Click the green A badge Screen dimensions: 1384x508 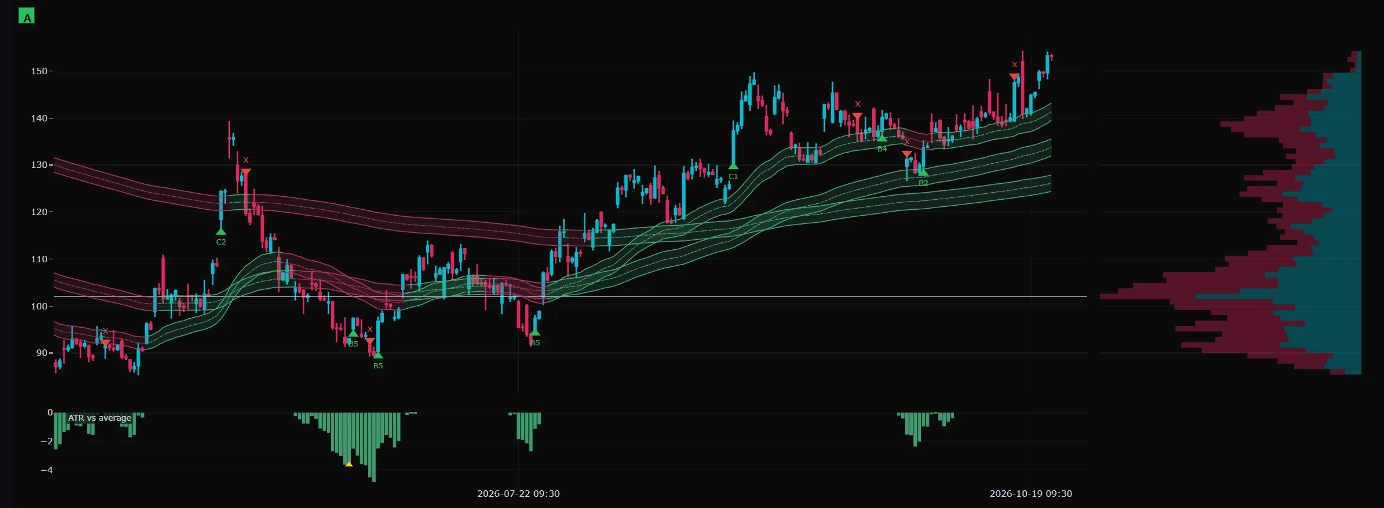27,16
